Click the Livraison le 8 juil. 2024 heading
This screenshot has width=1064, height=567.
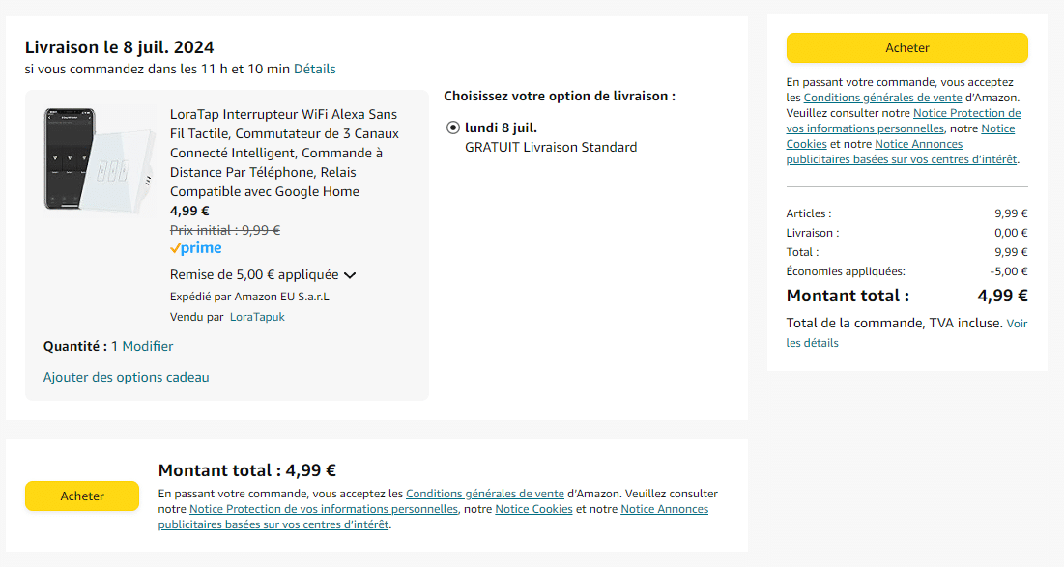pos(120,47)
